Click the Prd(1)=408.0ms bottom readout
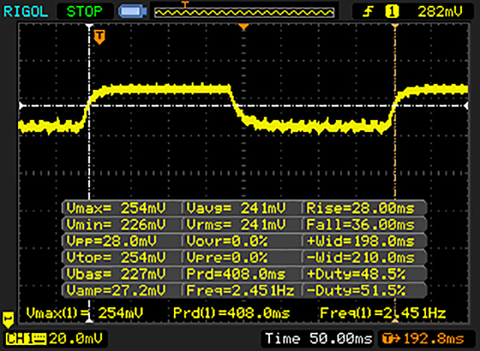 [232, 313]
